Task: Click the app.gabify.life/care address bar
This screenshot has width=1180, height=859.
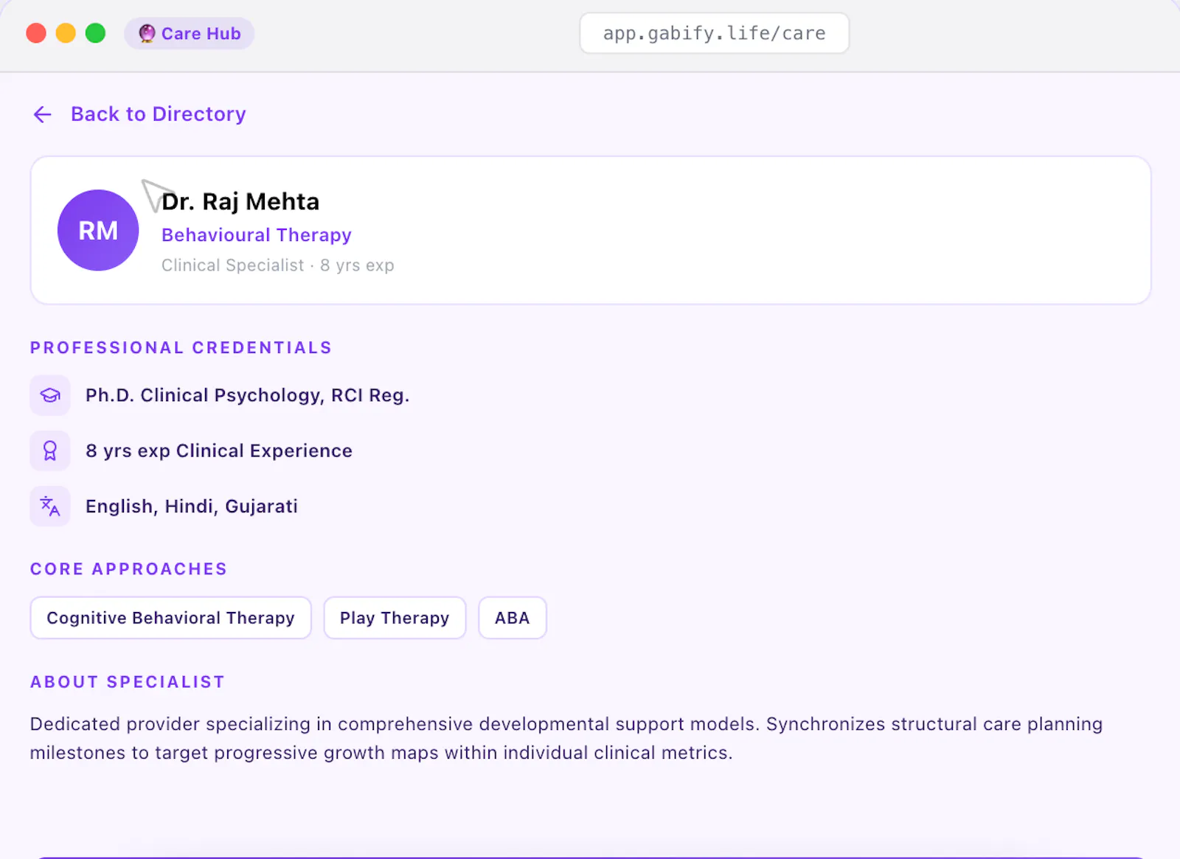Action: (x=714, y=33)
